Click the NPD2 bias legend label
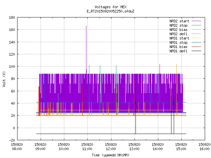Viewport: 211px width, 158px height. pos(178,30)
